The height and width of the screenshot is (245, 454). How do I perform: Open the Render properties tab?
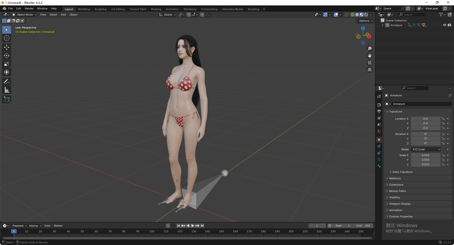coord(379,105)
